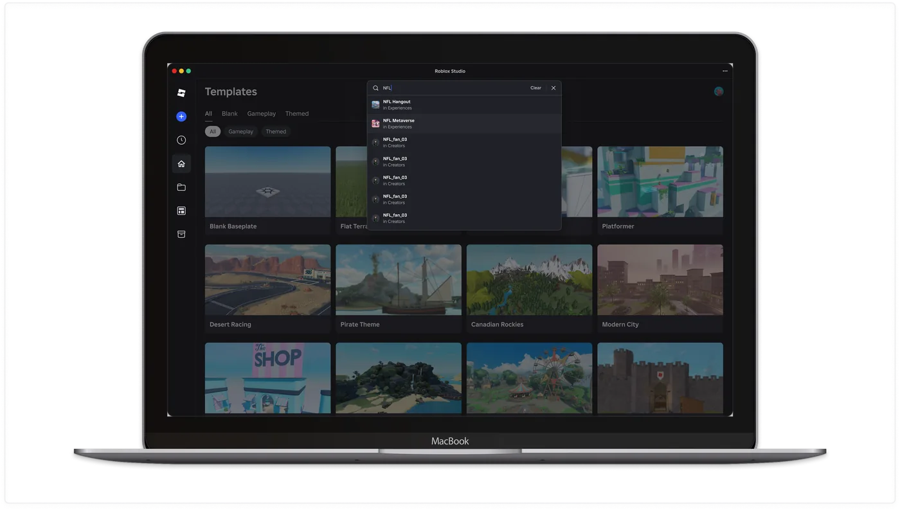Switch to the Themed tab
The height and width of the screenshot is (510, 900).
(297, 114)
